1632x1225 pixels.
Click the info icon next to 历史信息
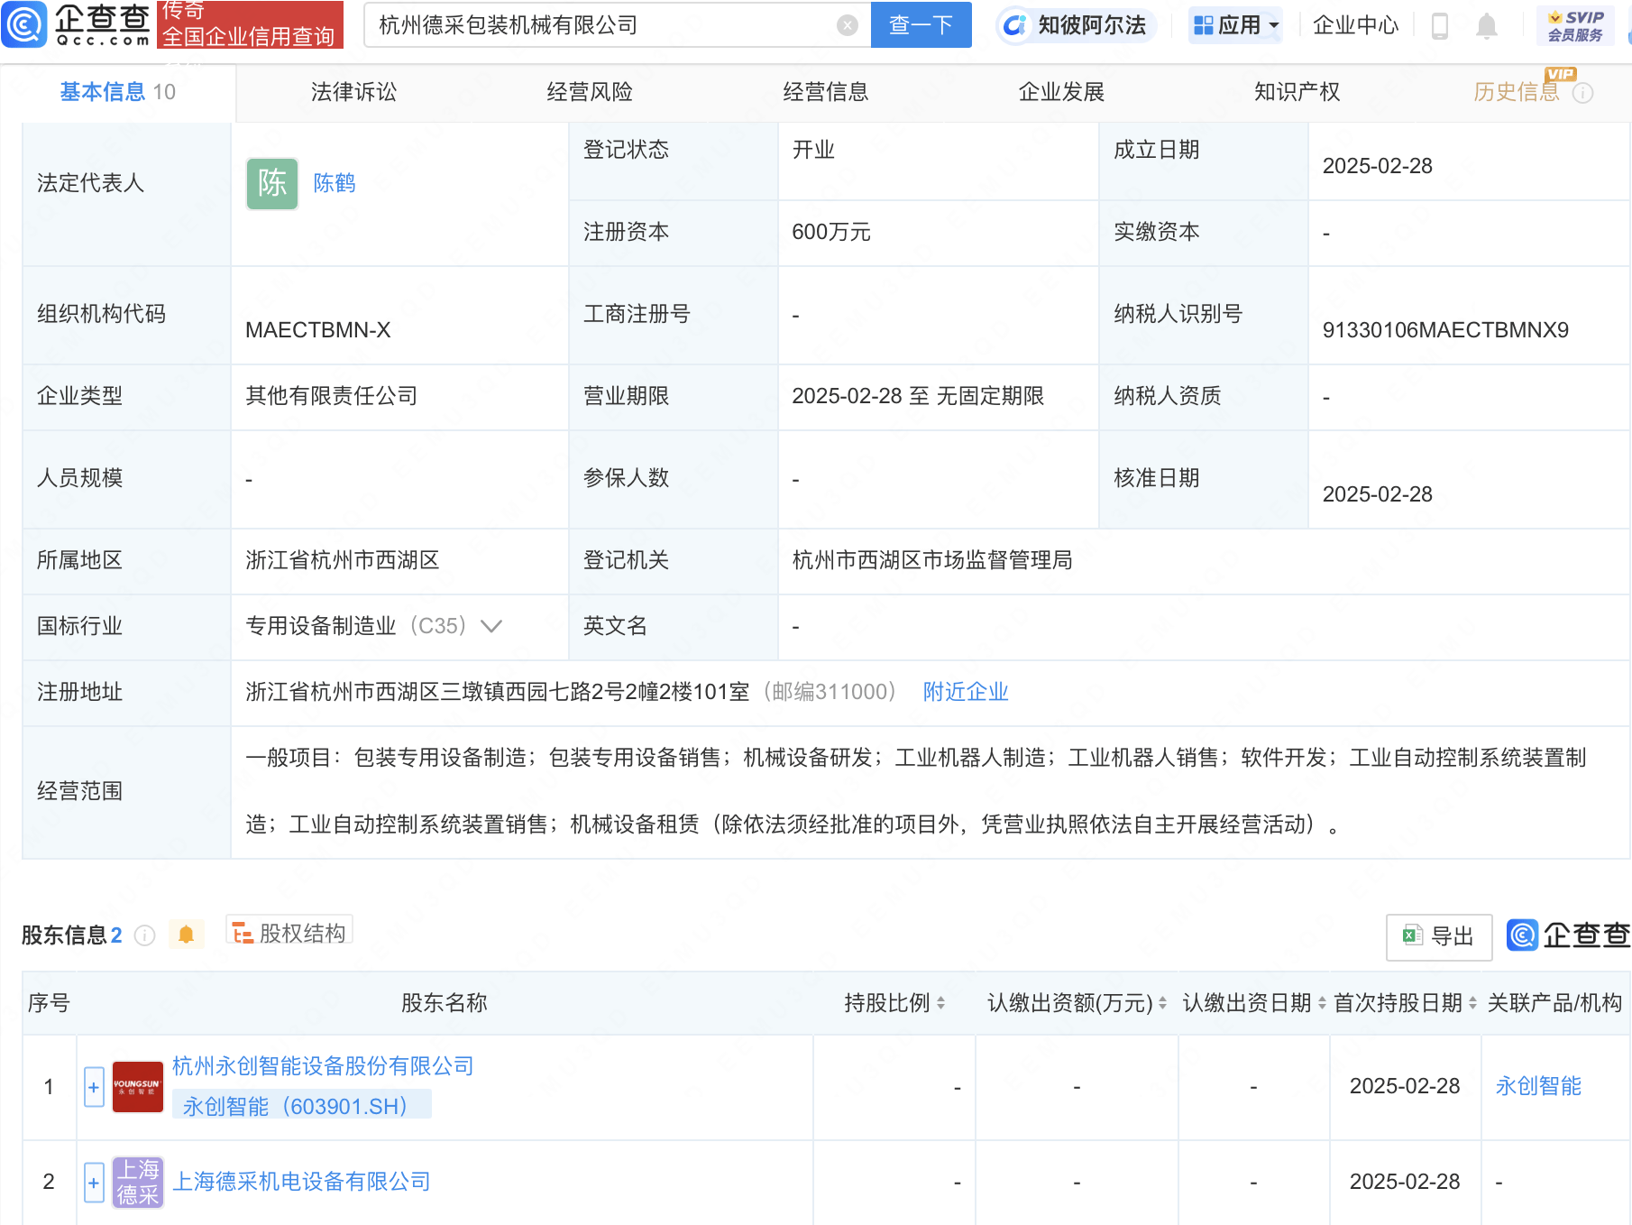coord(1582,93)
